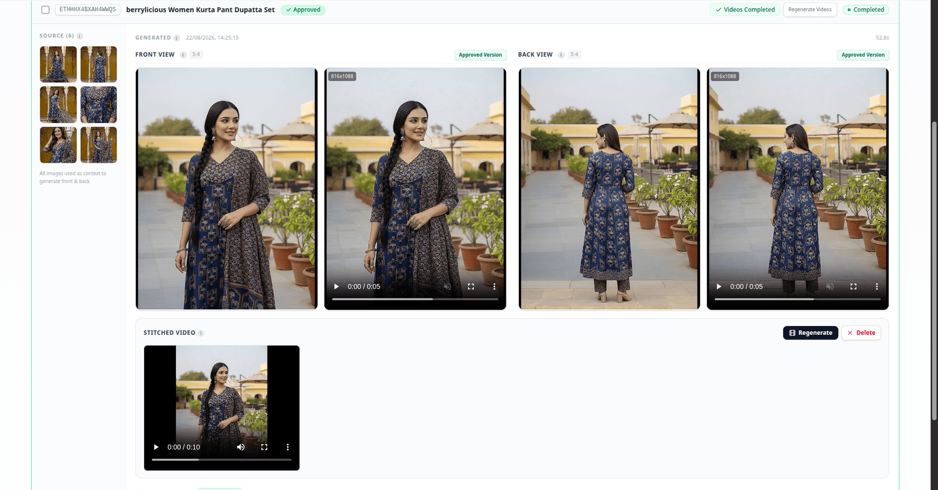Open left source thumbnail in bottom row
938x490 pixels.
pos(58,145)
